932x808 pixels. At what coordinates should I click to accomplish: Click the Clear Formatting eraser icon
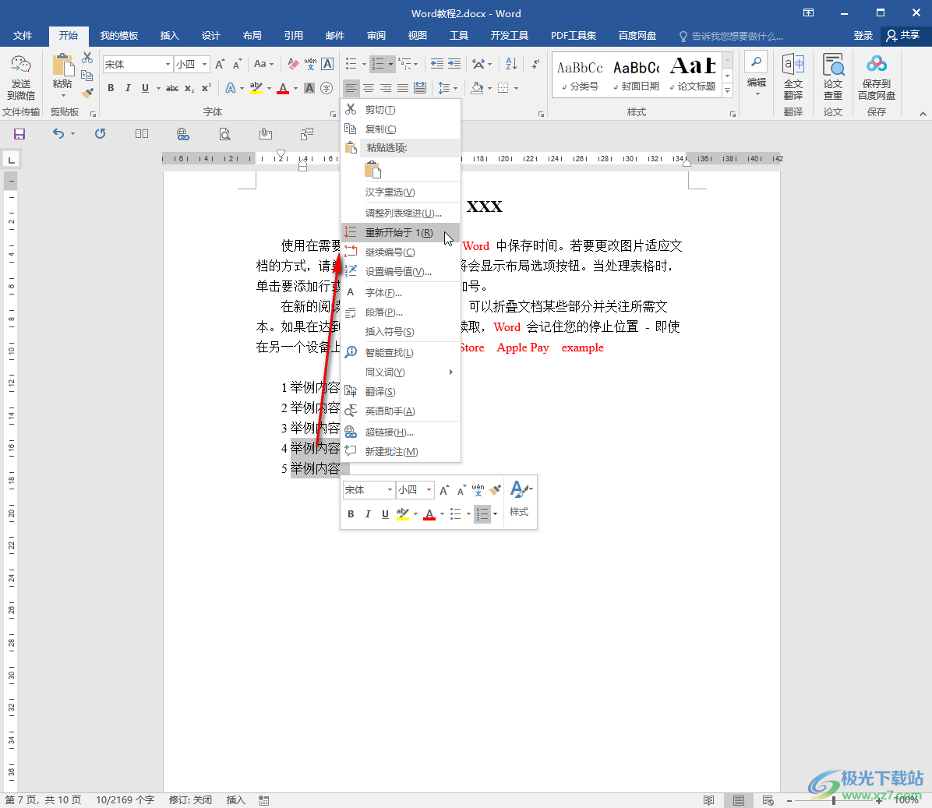(x=293, y=64)
